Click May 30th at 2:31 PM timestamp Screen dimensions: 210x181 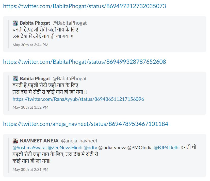tap(30, 170)
